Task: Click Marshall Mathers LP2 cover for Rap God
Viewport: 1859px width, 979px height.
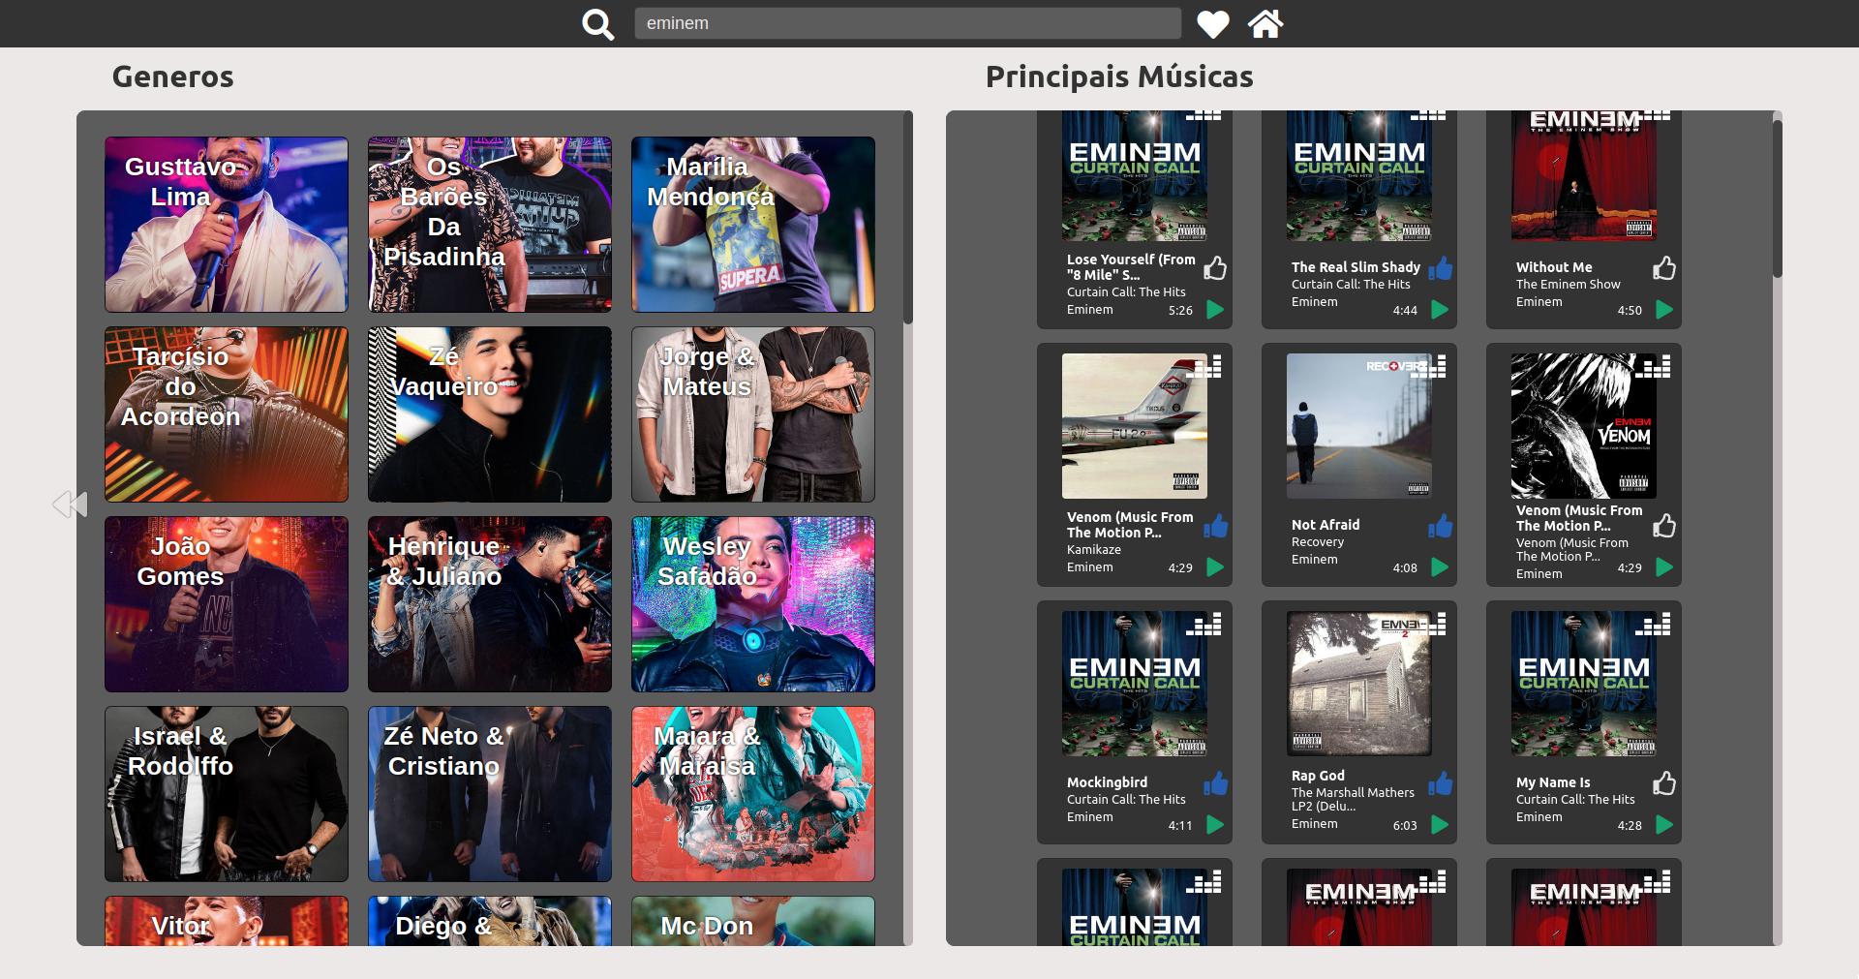Action: (1359, 684)
